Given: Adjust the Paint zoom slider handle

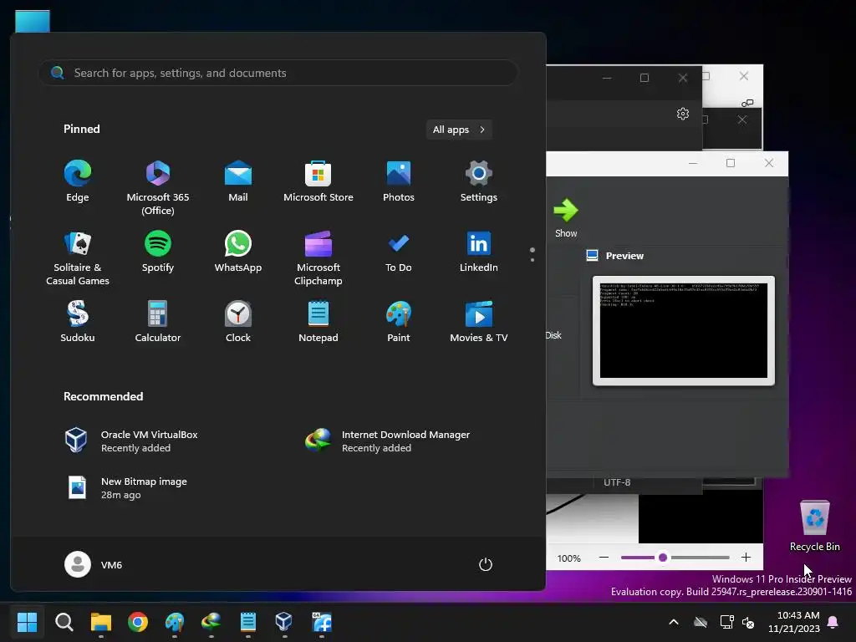Looking at the screenshot, I should (x=663, y=558).
